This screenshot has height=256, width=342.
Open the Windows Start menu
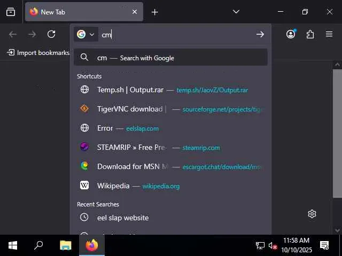(x=13, y=245)
